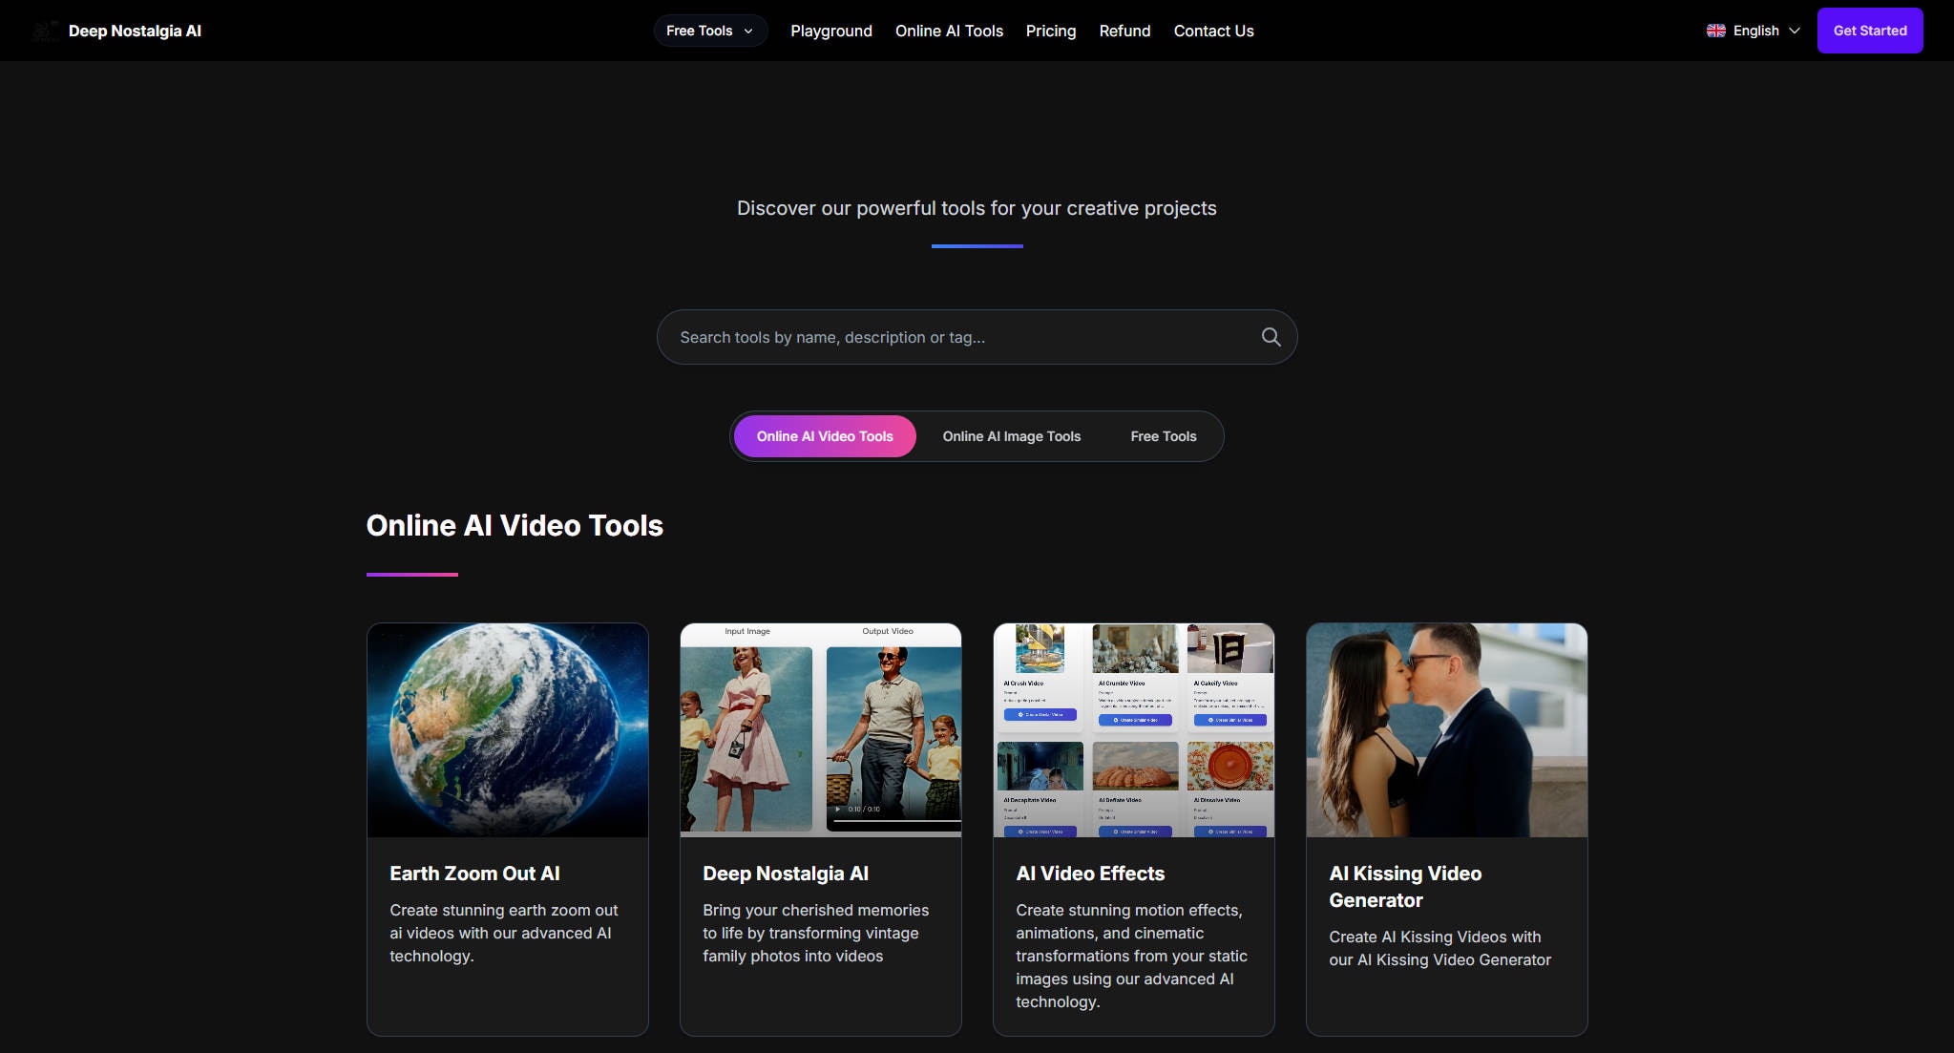Viewport: 1954px width, 1053px height.
Task: Open the English language selector chevron
Action: tap(1795, 31)
